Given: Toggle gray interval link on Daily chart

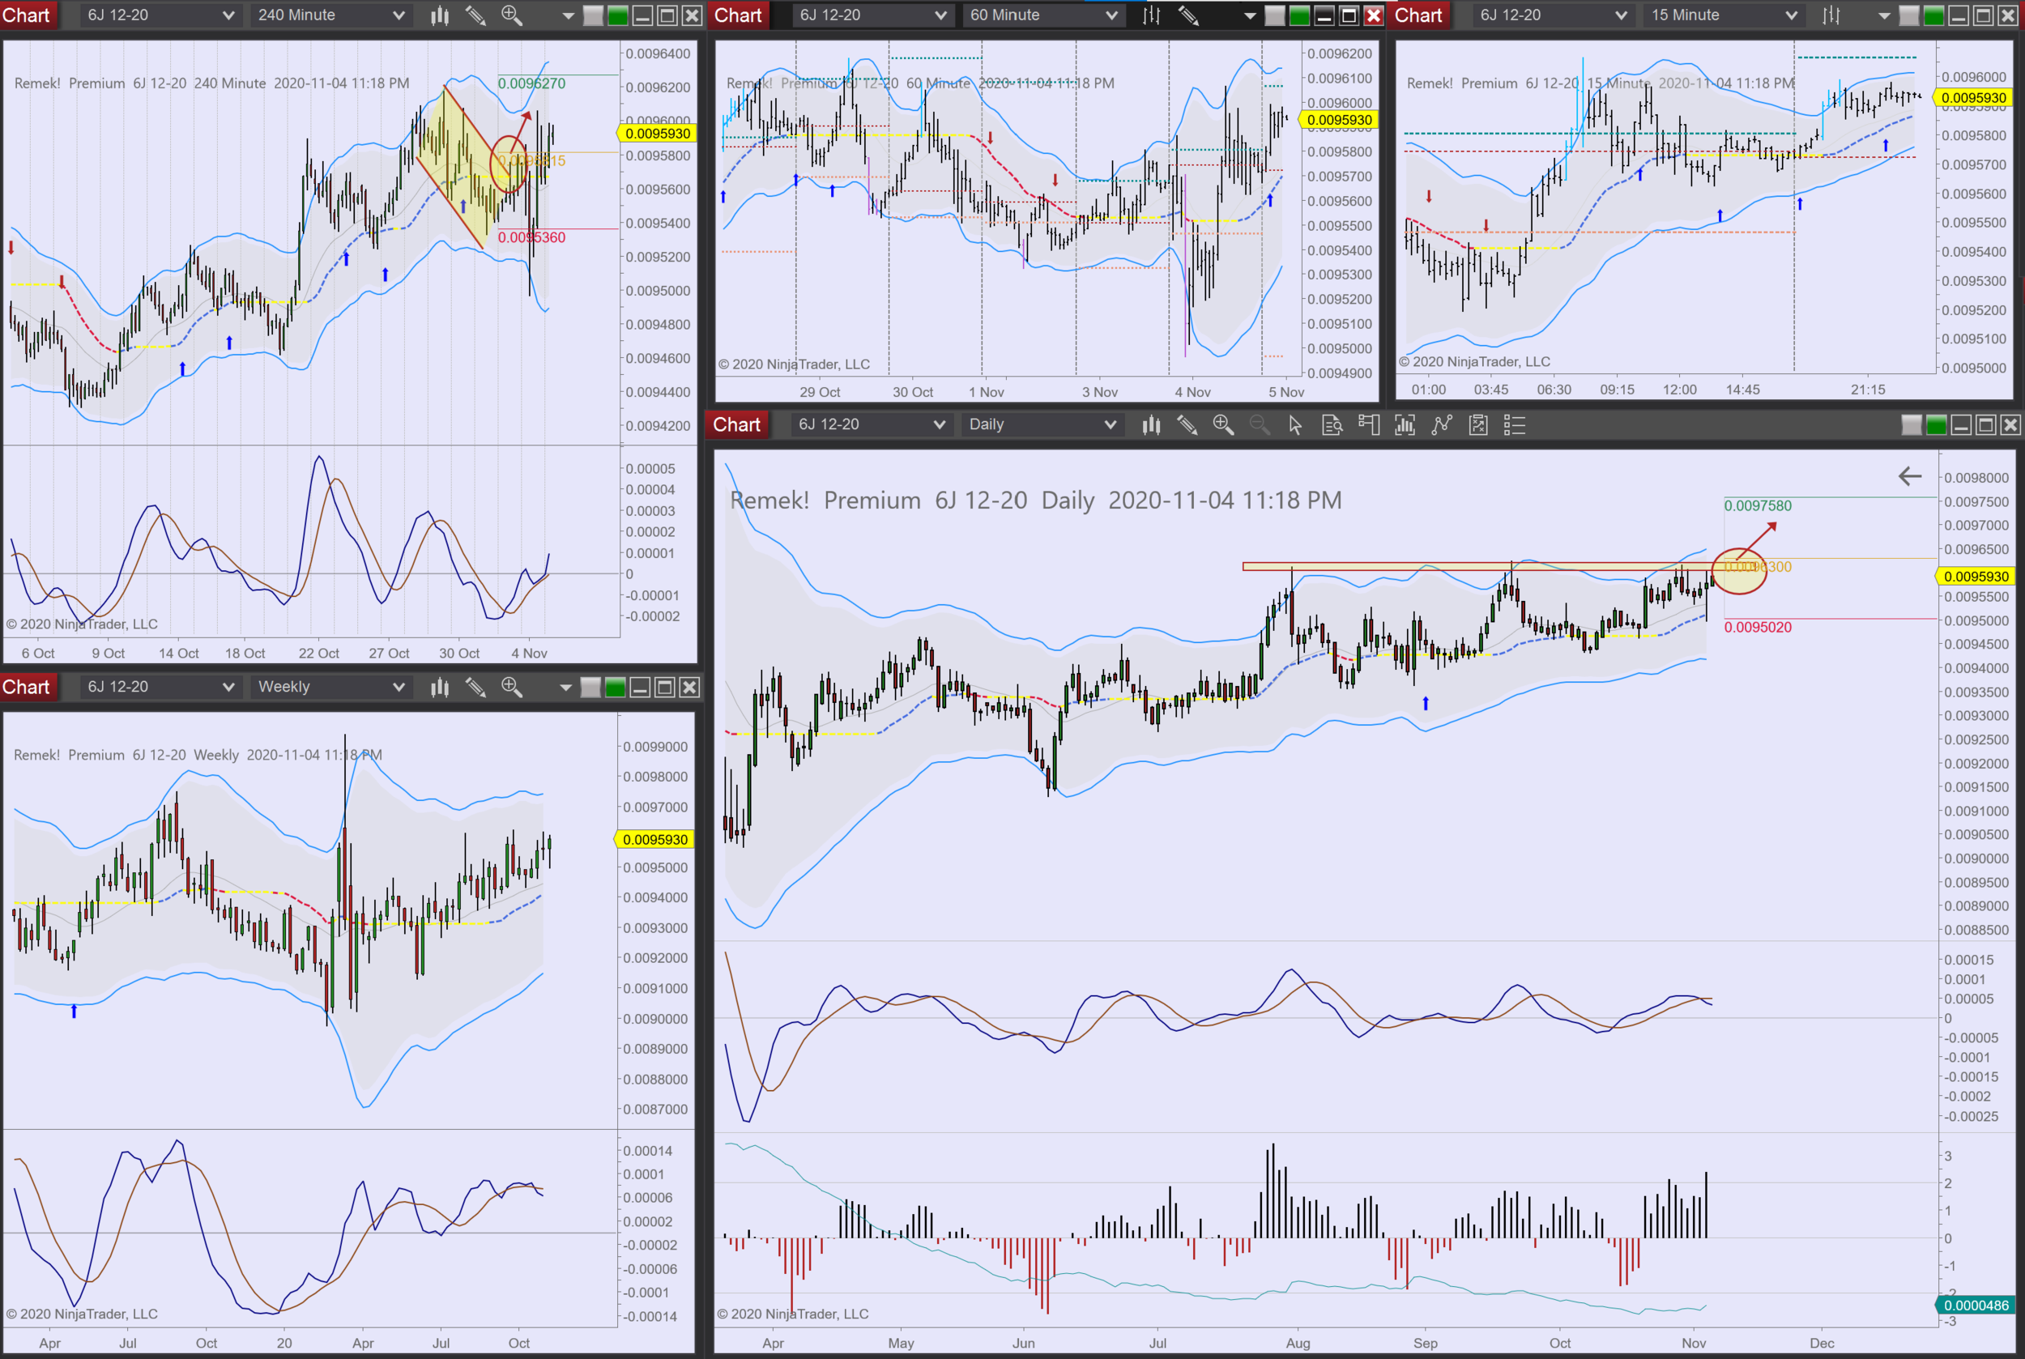Looking at the screenshot, I should coord(1912,424).
